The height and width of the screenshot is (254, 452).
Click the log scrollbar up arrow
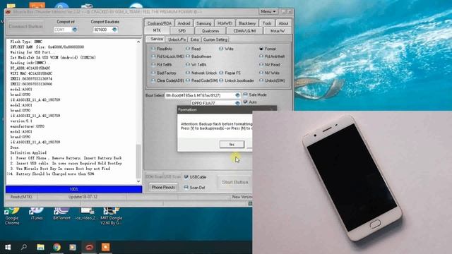[138, 42]
